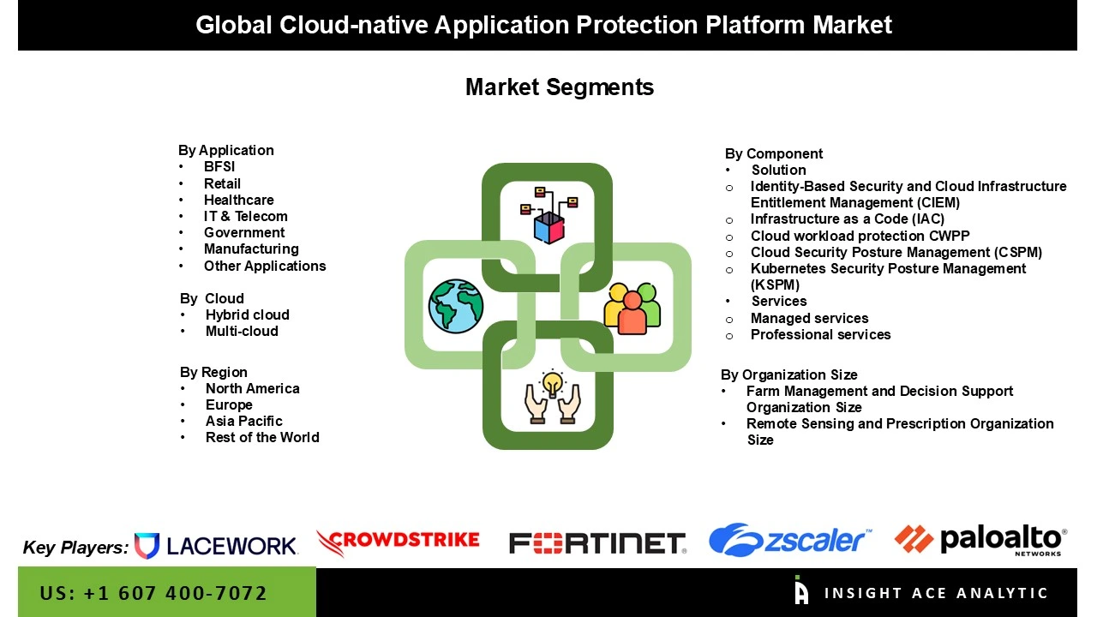Click the Zscaler logo
This screenshot has height=617, width=1097.
(x=789, y=540)
